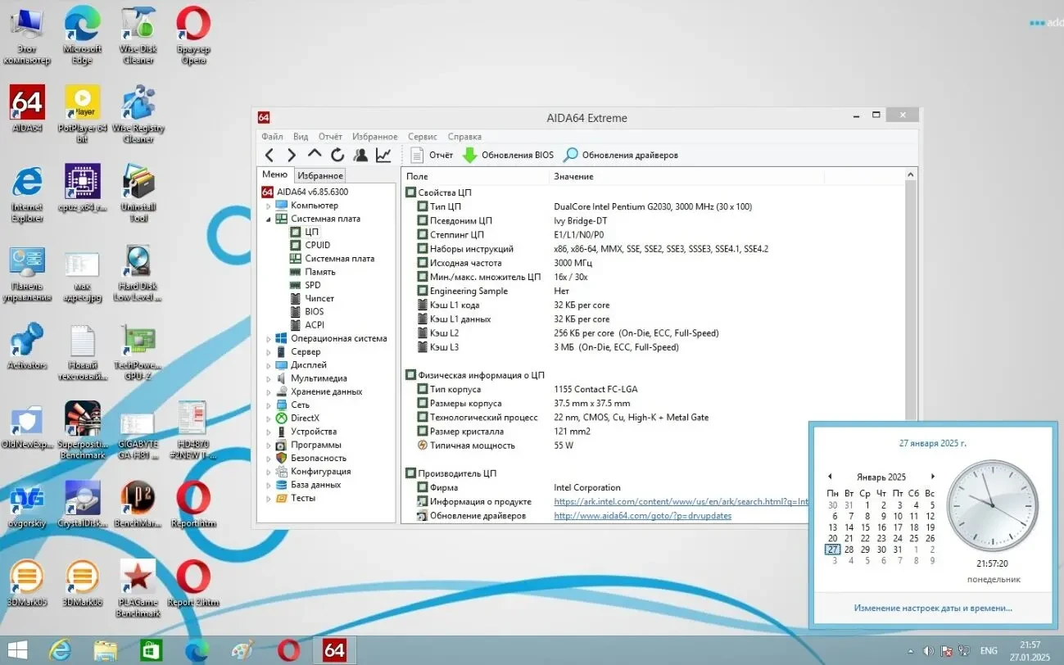
Task: Select CPUID in the navigation tree
Action: coord(317,245)
